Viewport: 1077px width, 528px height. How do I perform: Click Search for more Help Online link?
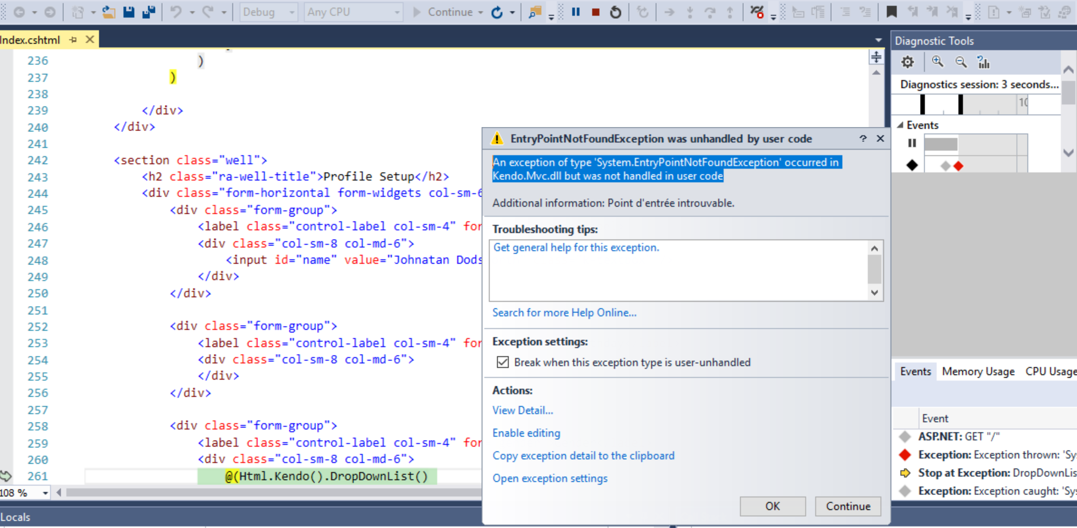tap(564, 312)
